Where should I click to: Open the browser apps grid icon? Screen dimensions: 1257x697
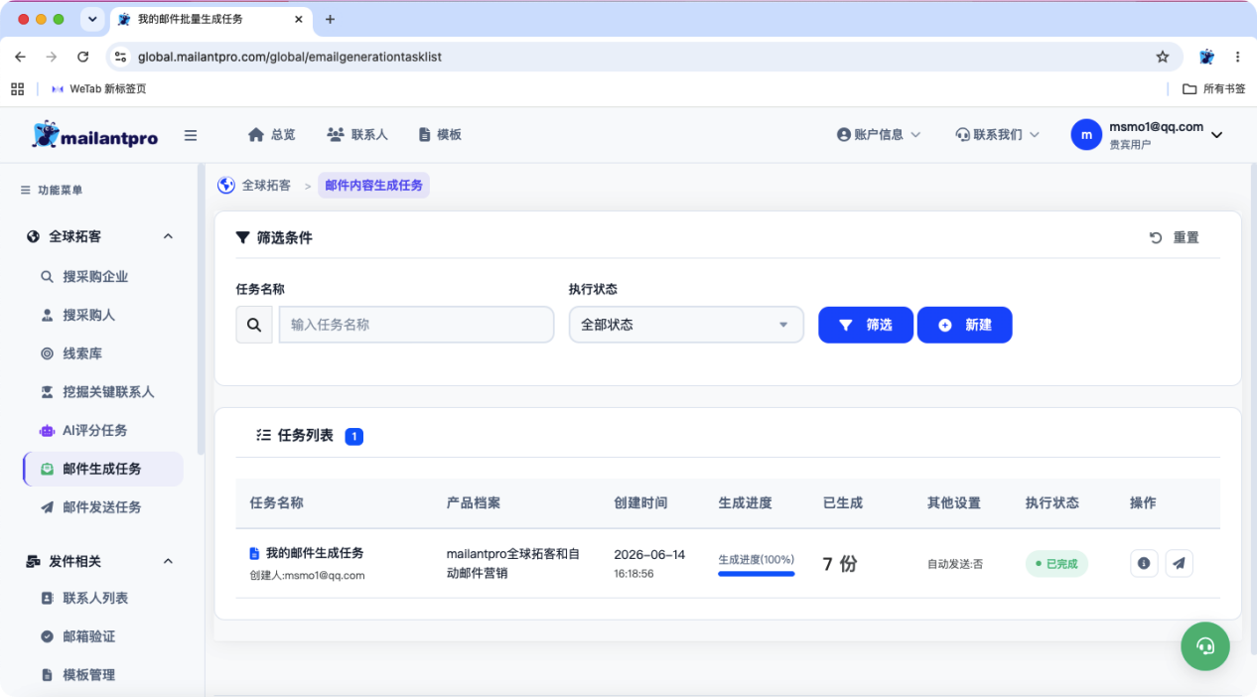pyautogui.click(x=18, y=88)
